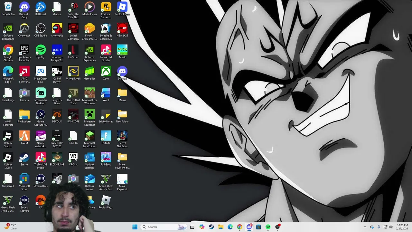Click the Sticky Notes shortcut

click(106, 117)
